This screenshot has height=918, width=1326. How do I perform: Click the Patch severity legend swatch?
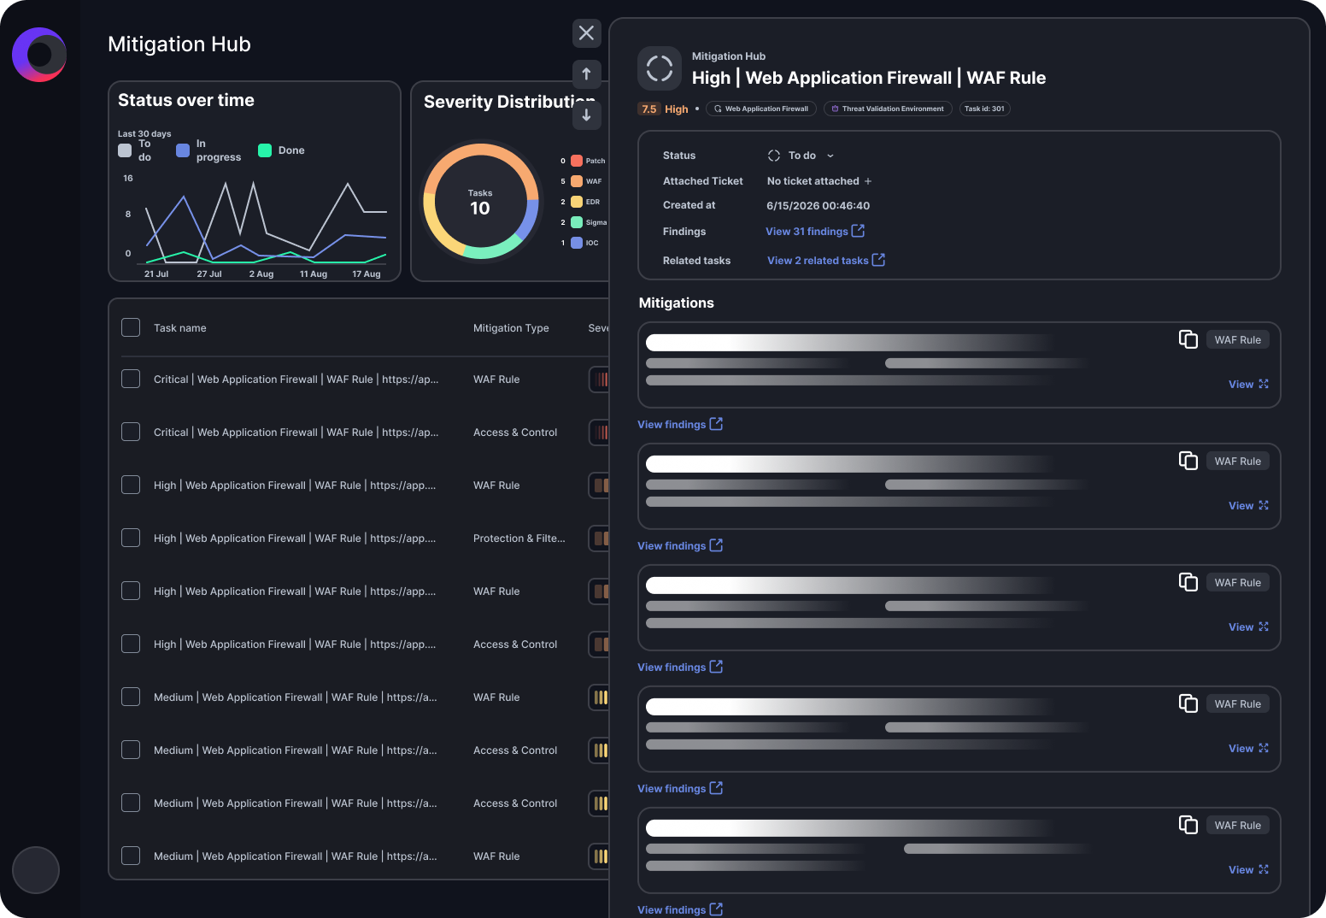point(577,161)
